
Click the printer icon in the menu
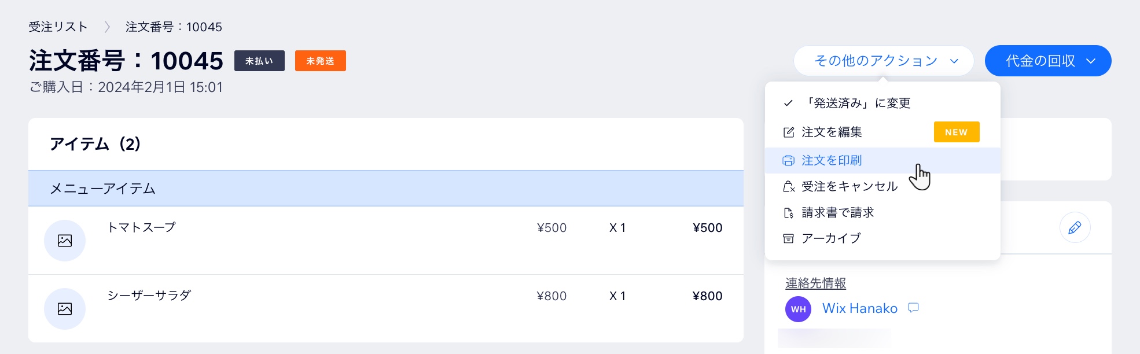(788, 161)
